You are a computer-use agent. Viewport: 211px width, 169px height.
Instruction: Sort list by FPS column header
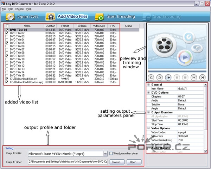pos(113,26)
